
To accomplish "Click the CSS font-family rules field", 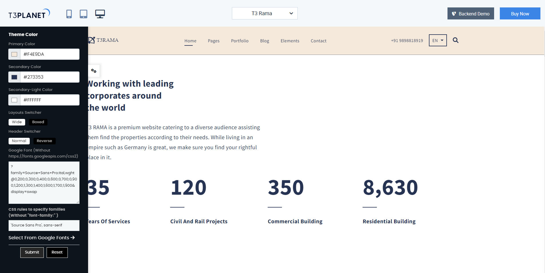I will pos(44,225).
